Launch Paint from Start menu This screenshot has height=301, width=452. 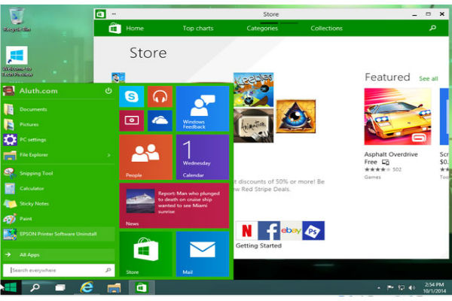pos(59,219)
